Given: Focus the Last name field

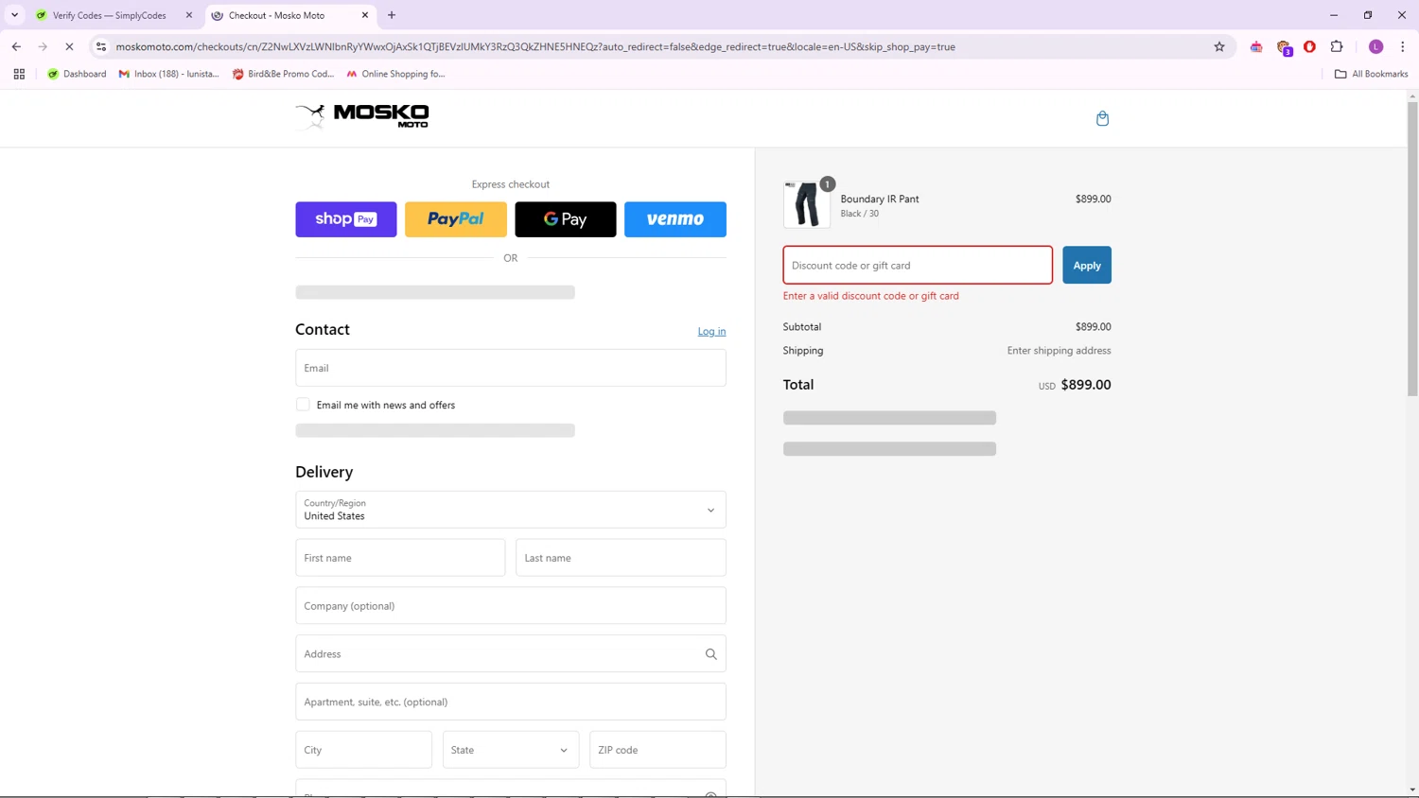Looking at the screenshot, I should 621,558.
